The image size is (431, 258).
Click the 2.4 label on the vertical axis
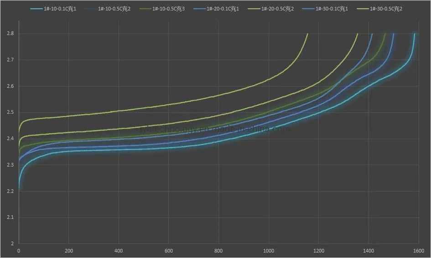click(x=10, y=139)
